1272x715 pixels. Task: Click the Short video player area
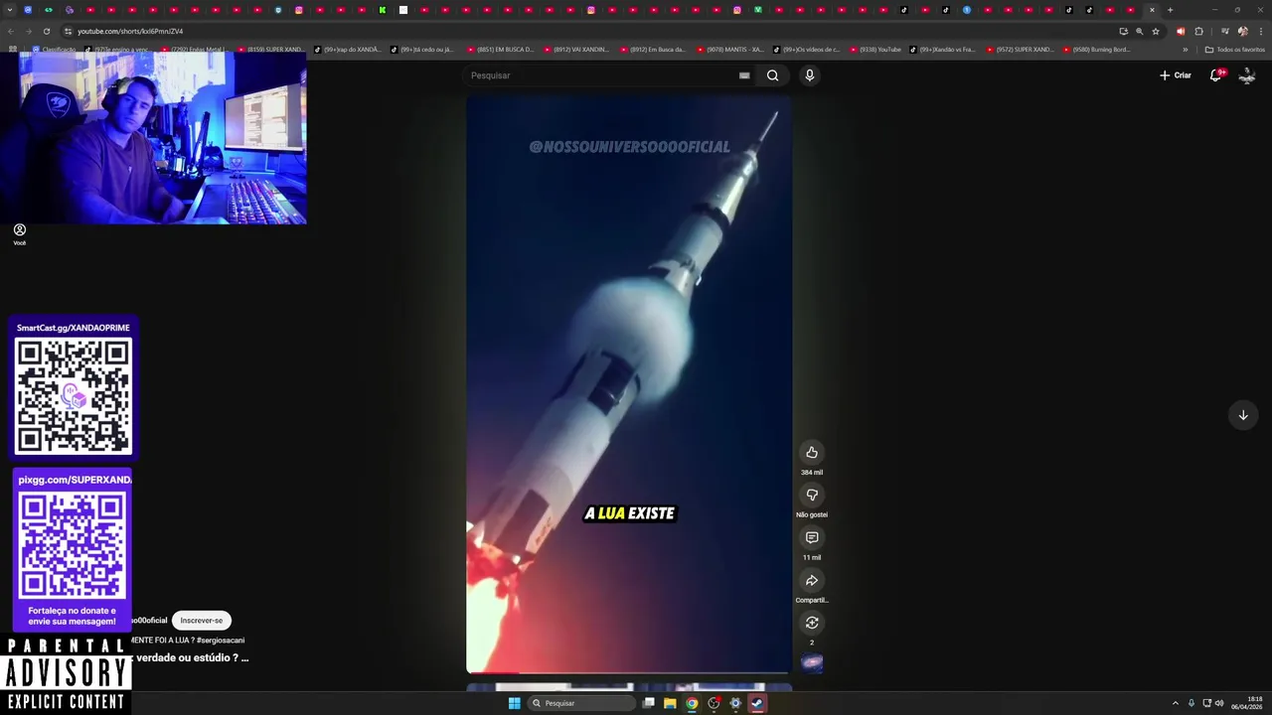tap(629, 384)
